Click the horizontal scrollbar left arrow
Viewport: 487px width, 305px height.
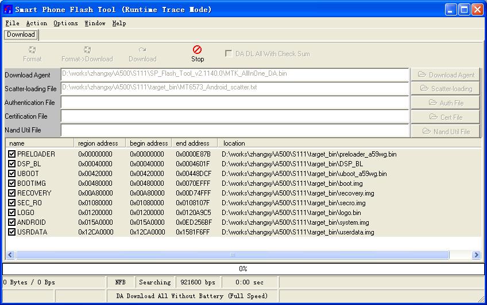point(10,255)
